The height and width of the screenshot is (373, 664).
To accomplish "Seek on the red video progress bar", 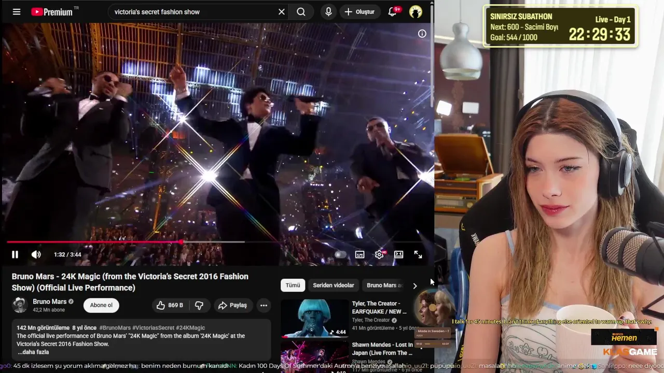I will [x=217, y=242].
